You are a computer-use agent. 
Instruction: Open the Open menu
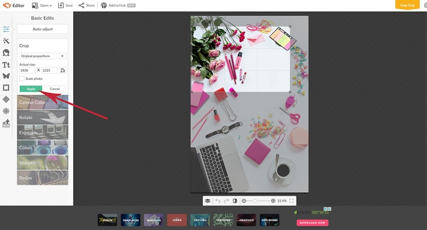[42, 6]
